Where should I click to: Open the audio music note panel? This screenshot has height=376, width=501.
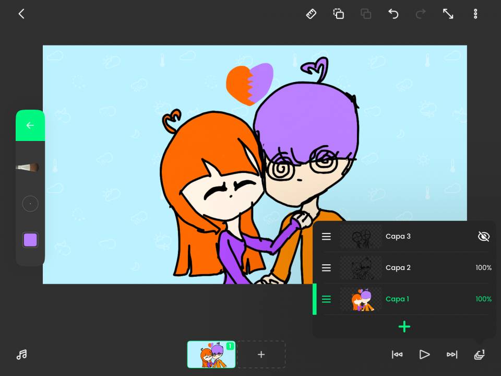[21, 355]
